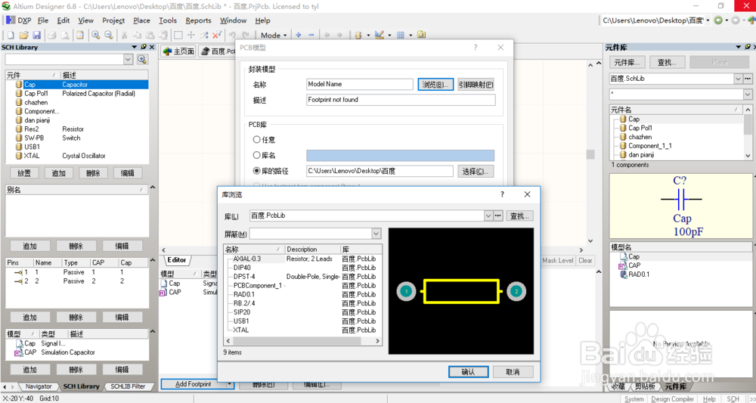The image size is (756, 403).
Task: Switch to the Navigator tab
Action: click(39, 386)
